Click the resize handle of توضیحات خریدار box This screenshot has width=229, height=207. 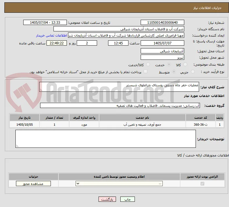tap(17, 146)
